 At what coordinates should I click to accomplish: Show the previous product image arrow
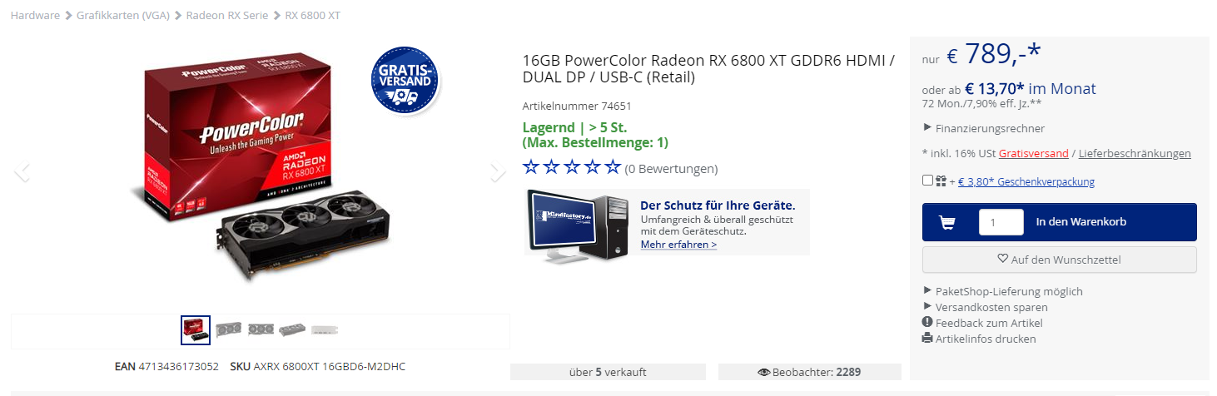22,172
